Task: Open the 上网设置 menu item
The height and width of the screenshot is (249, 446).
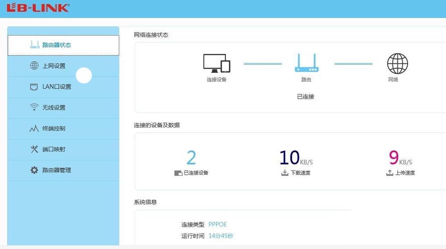Action: (63, 66)
